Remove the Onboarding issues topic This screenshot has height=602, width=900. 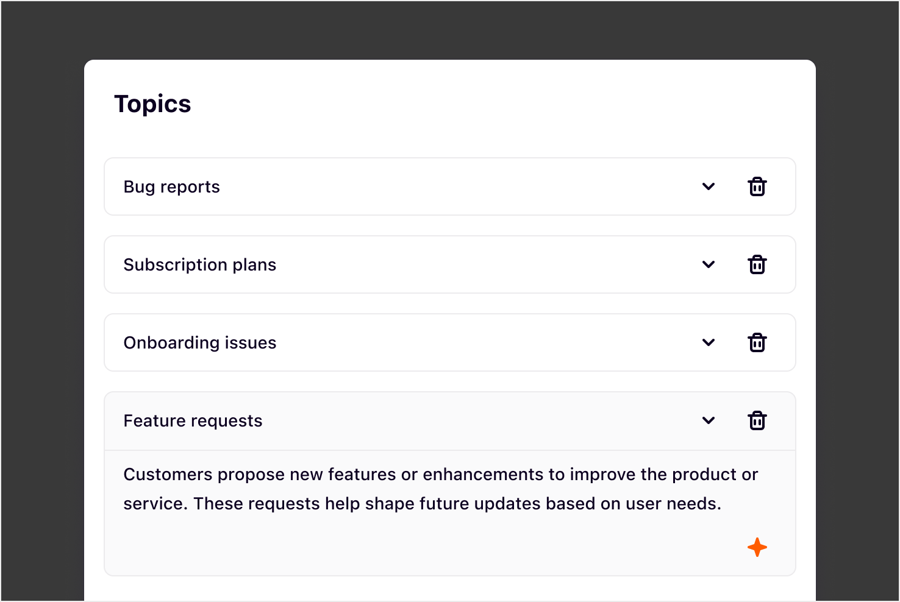click(757, 342)
